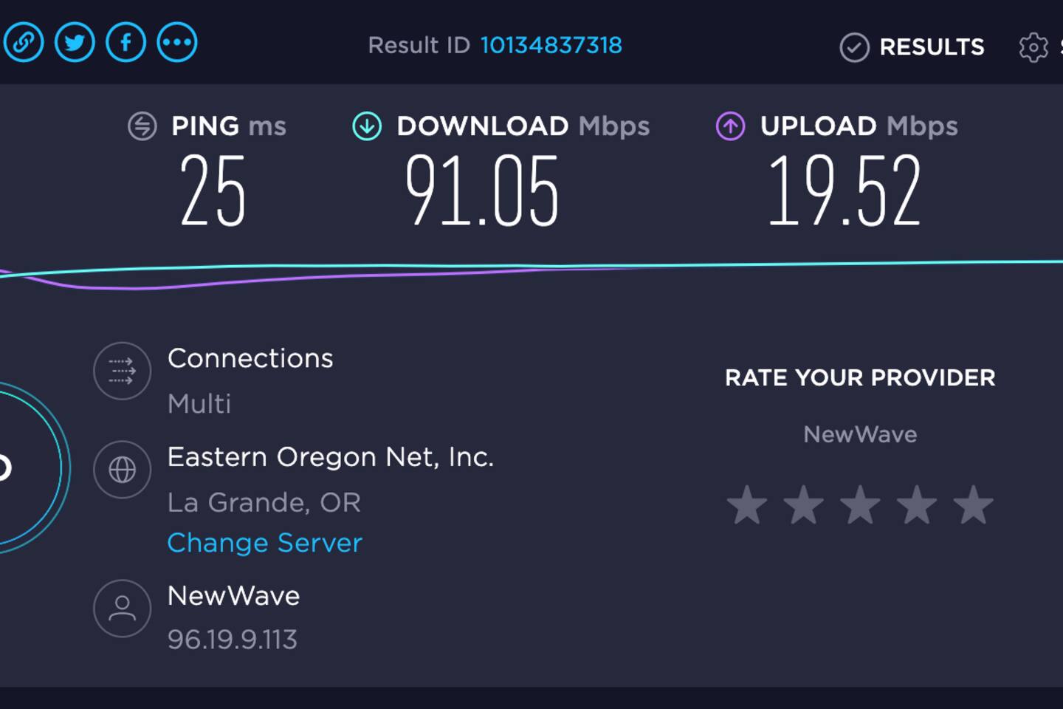Open the settings gear icon
Screen dimensions: 1063x709
pyautogui.click(x=1033, y=47)
